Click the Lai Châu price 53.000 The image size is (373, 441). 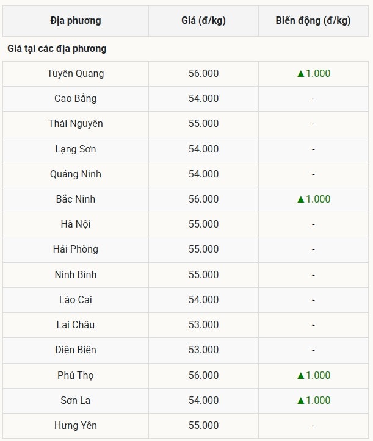pos(203,325)
